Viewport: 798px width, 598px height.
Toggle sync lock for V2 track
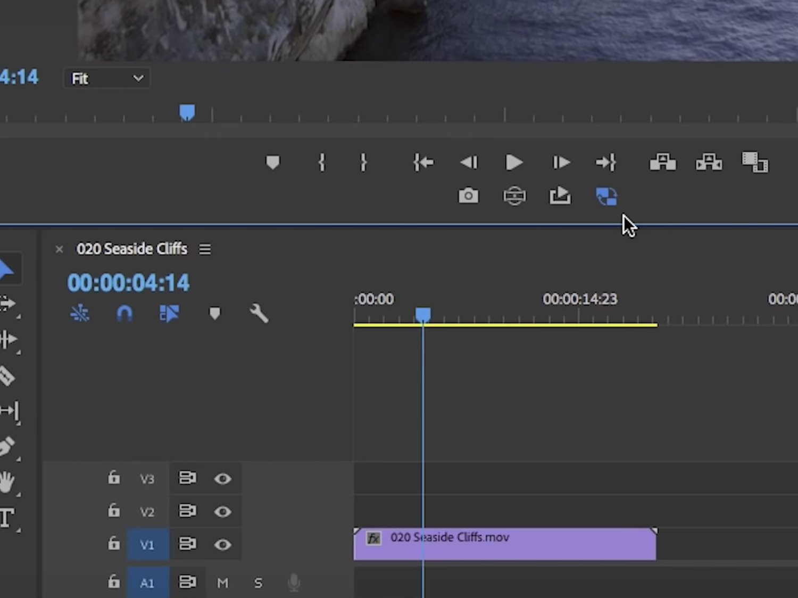(x=187, y=511)
